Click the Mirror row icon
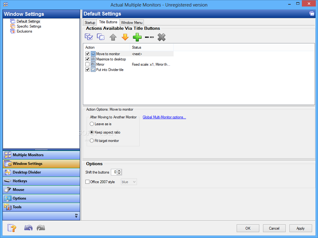Viewport: 318px width, 238px height. pyautogui.click(x=93, y=64)
